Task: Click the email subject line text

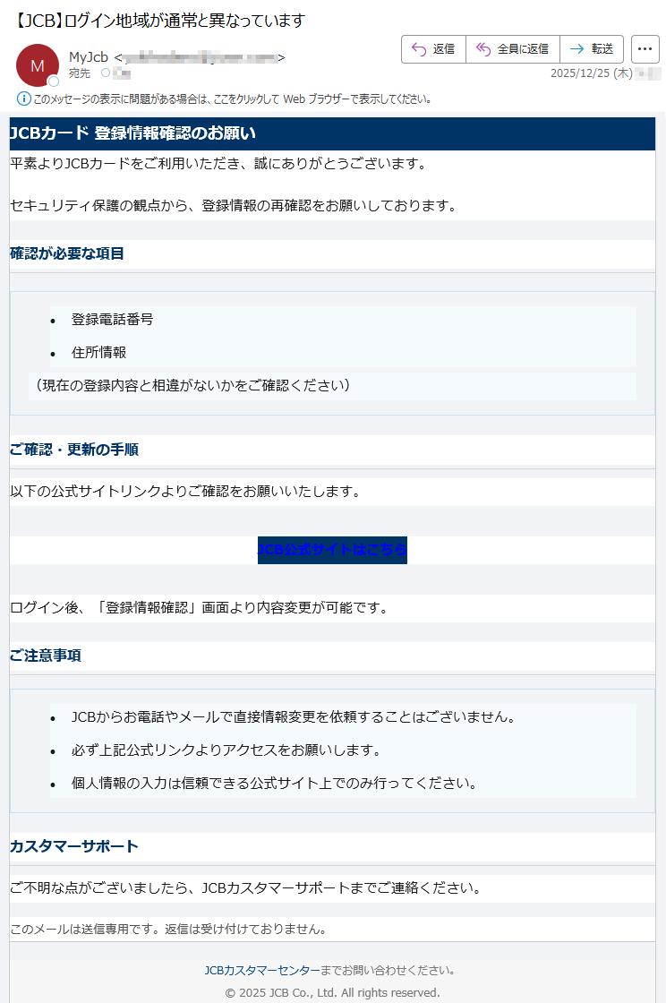Action: click(161, 20)
